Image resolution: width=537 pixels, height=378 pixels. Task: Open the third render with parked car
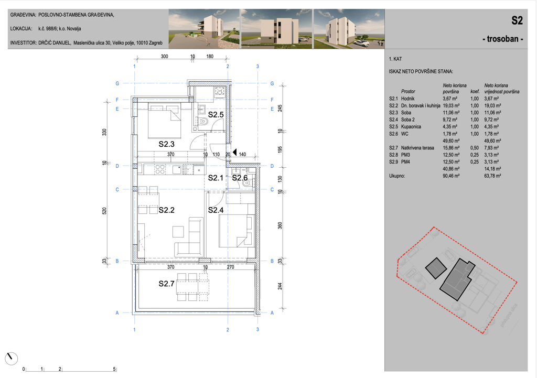(x=349, y=29)
